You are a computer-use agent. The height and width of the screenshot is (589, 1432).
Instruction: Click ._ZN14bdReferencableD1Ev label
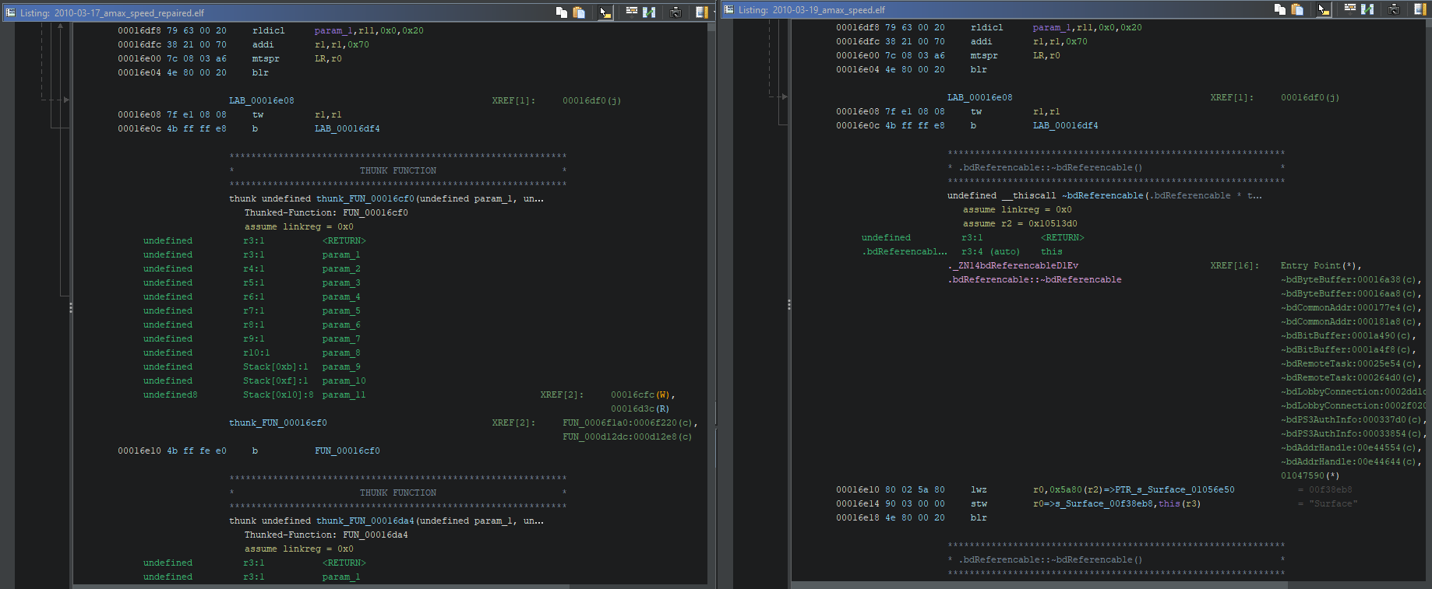click(x=1013, y=266)
